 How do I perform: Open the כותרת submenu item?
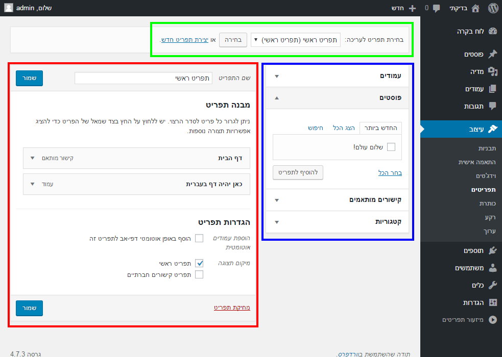click(487, 203)
